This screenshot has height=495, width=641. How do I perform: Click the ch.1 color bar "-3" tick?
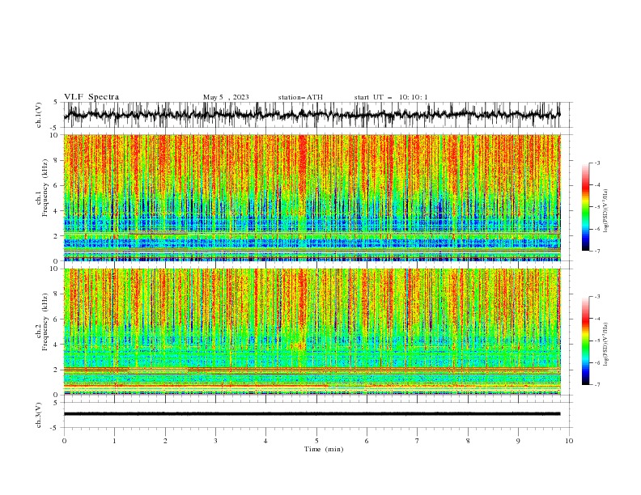click(597, 163)
